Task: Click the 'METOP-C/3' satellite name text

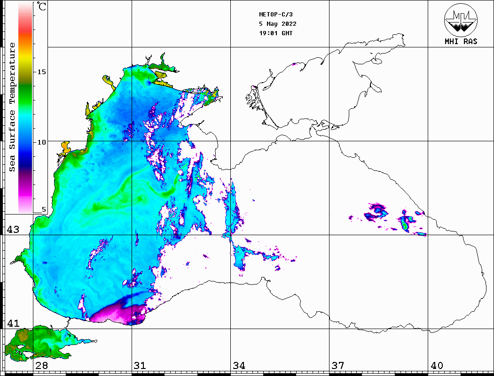Action: 276,15
